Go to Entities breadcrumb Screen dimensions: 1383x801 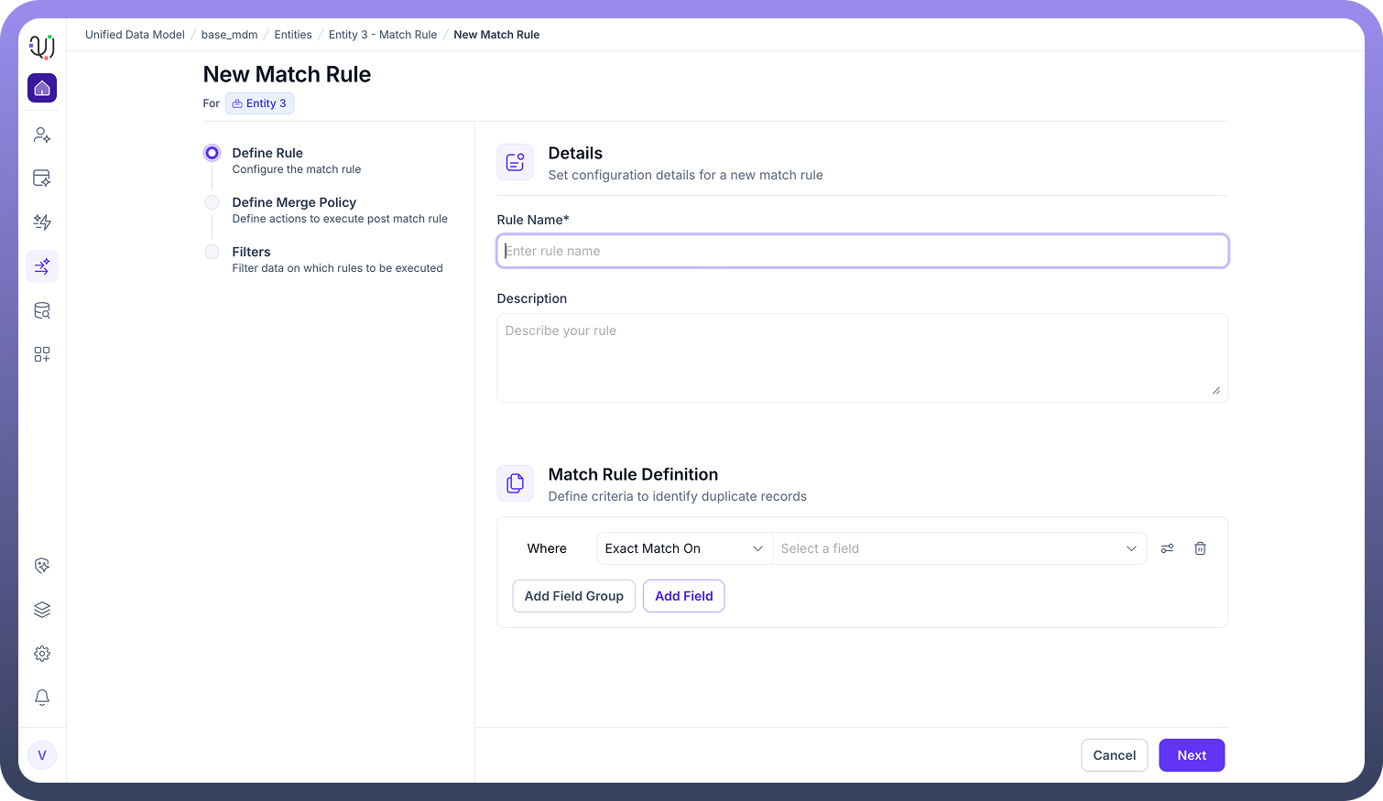(293, 35)
